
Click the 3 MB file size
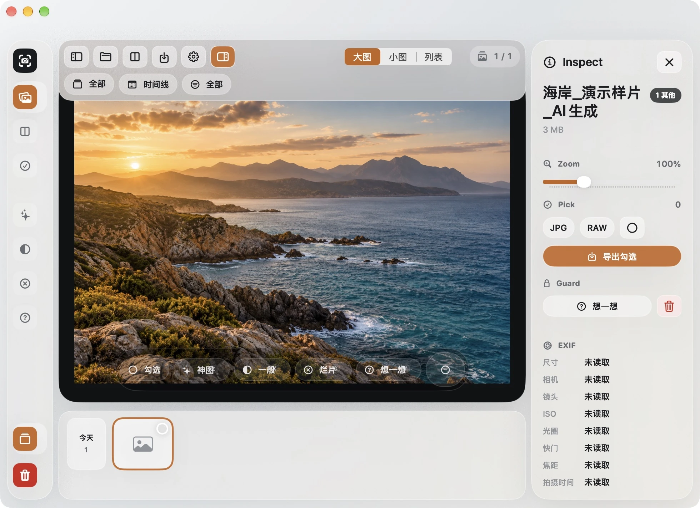(553, 129)
